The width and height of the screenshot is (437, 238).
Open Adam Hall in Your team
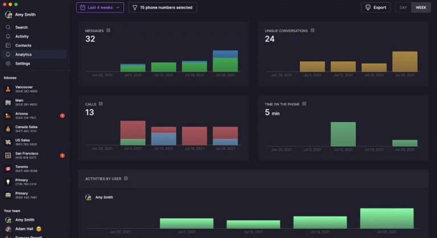point(24,228)
